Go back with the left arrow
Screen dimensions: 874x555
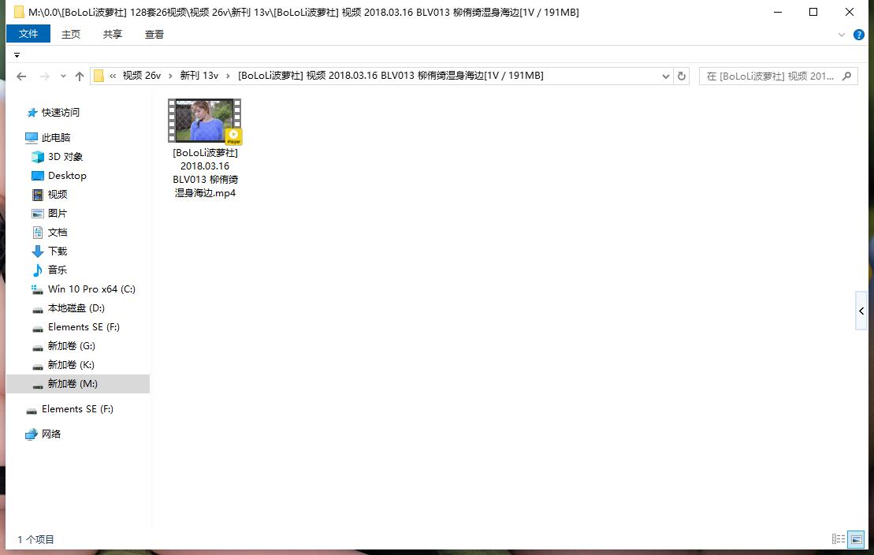click(x=21, y=76)
